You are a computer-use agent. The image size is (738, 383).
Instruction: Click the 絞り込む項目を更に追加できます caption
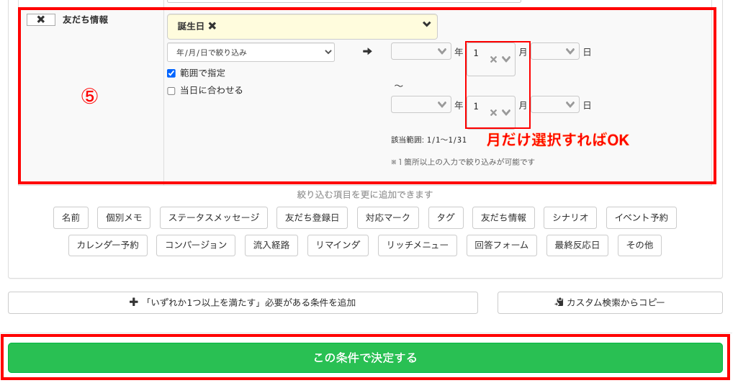(365, 194)
